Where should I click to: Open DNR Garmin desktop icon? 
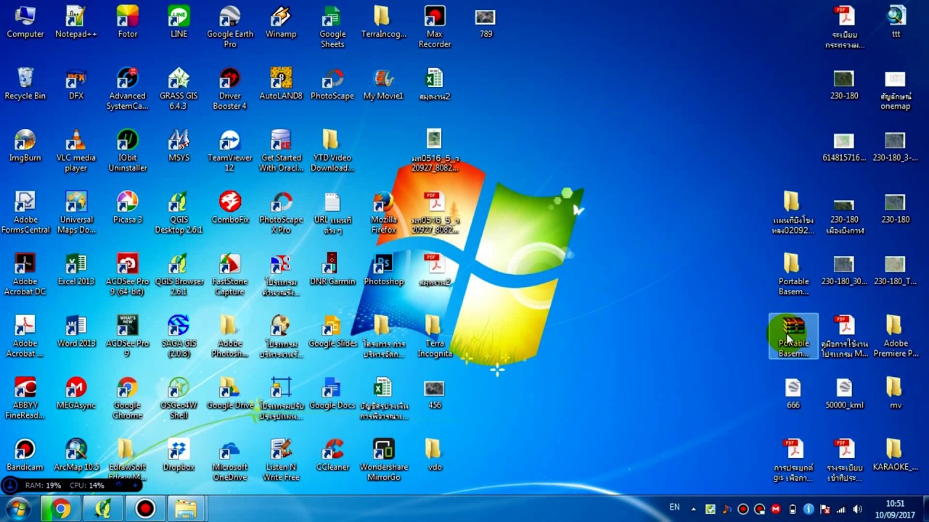coord(332,269)
